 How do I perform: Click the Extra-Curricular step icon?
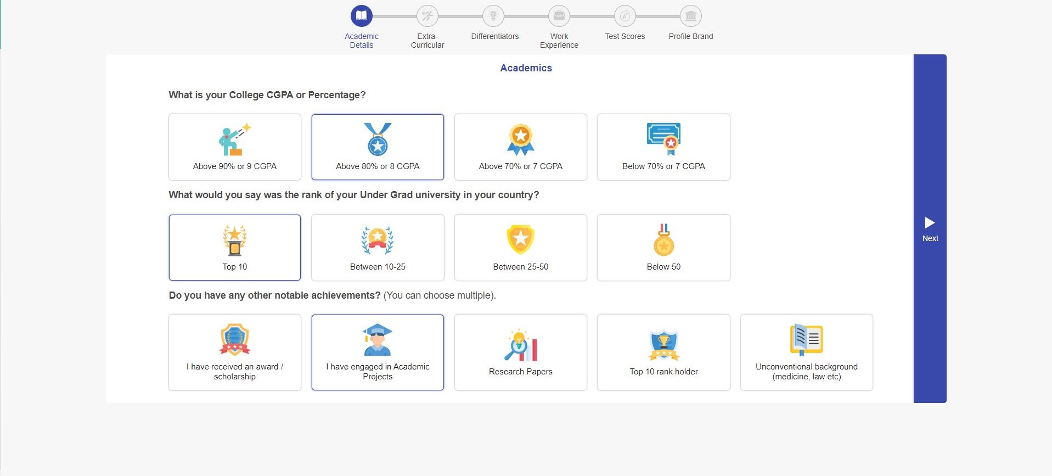[x=427, y=16]
